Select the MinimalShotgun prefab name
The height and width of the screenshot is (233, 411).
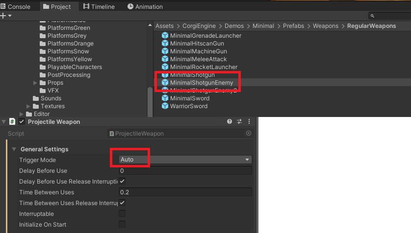(192, 75)
